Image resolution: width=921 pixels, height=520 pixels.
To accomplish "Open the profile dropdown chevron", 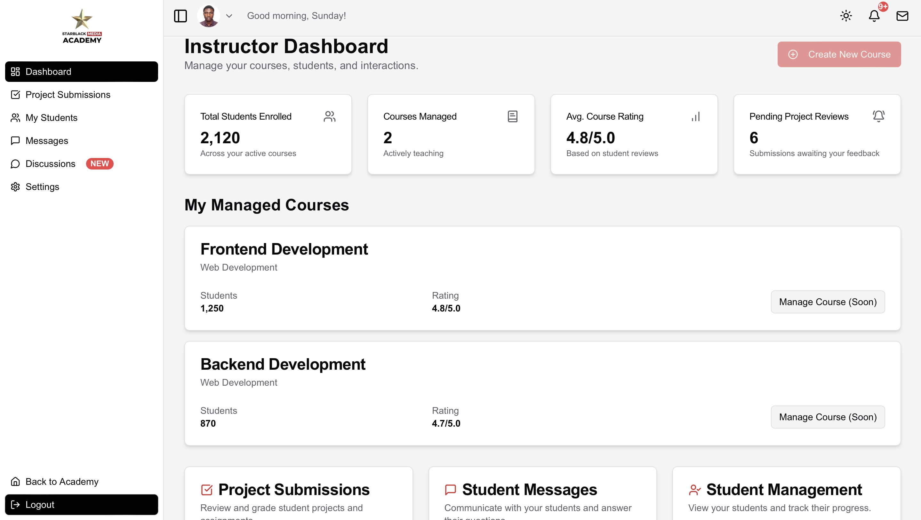I will click(229, 16).
